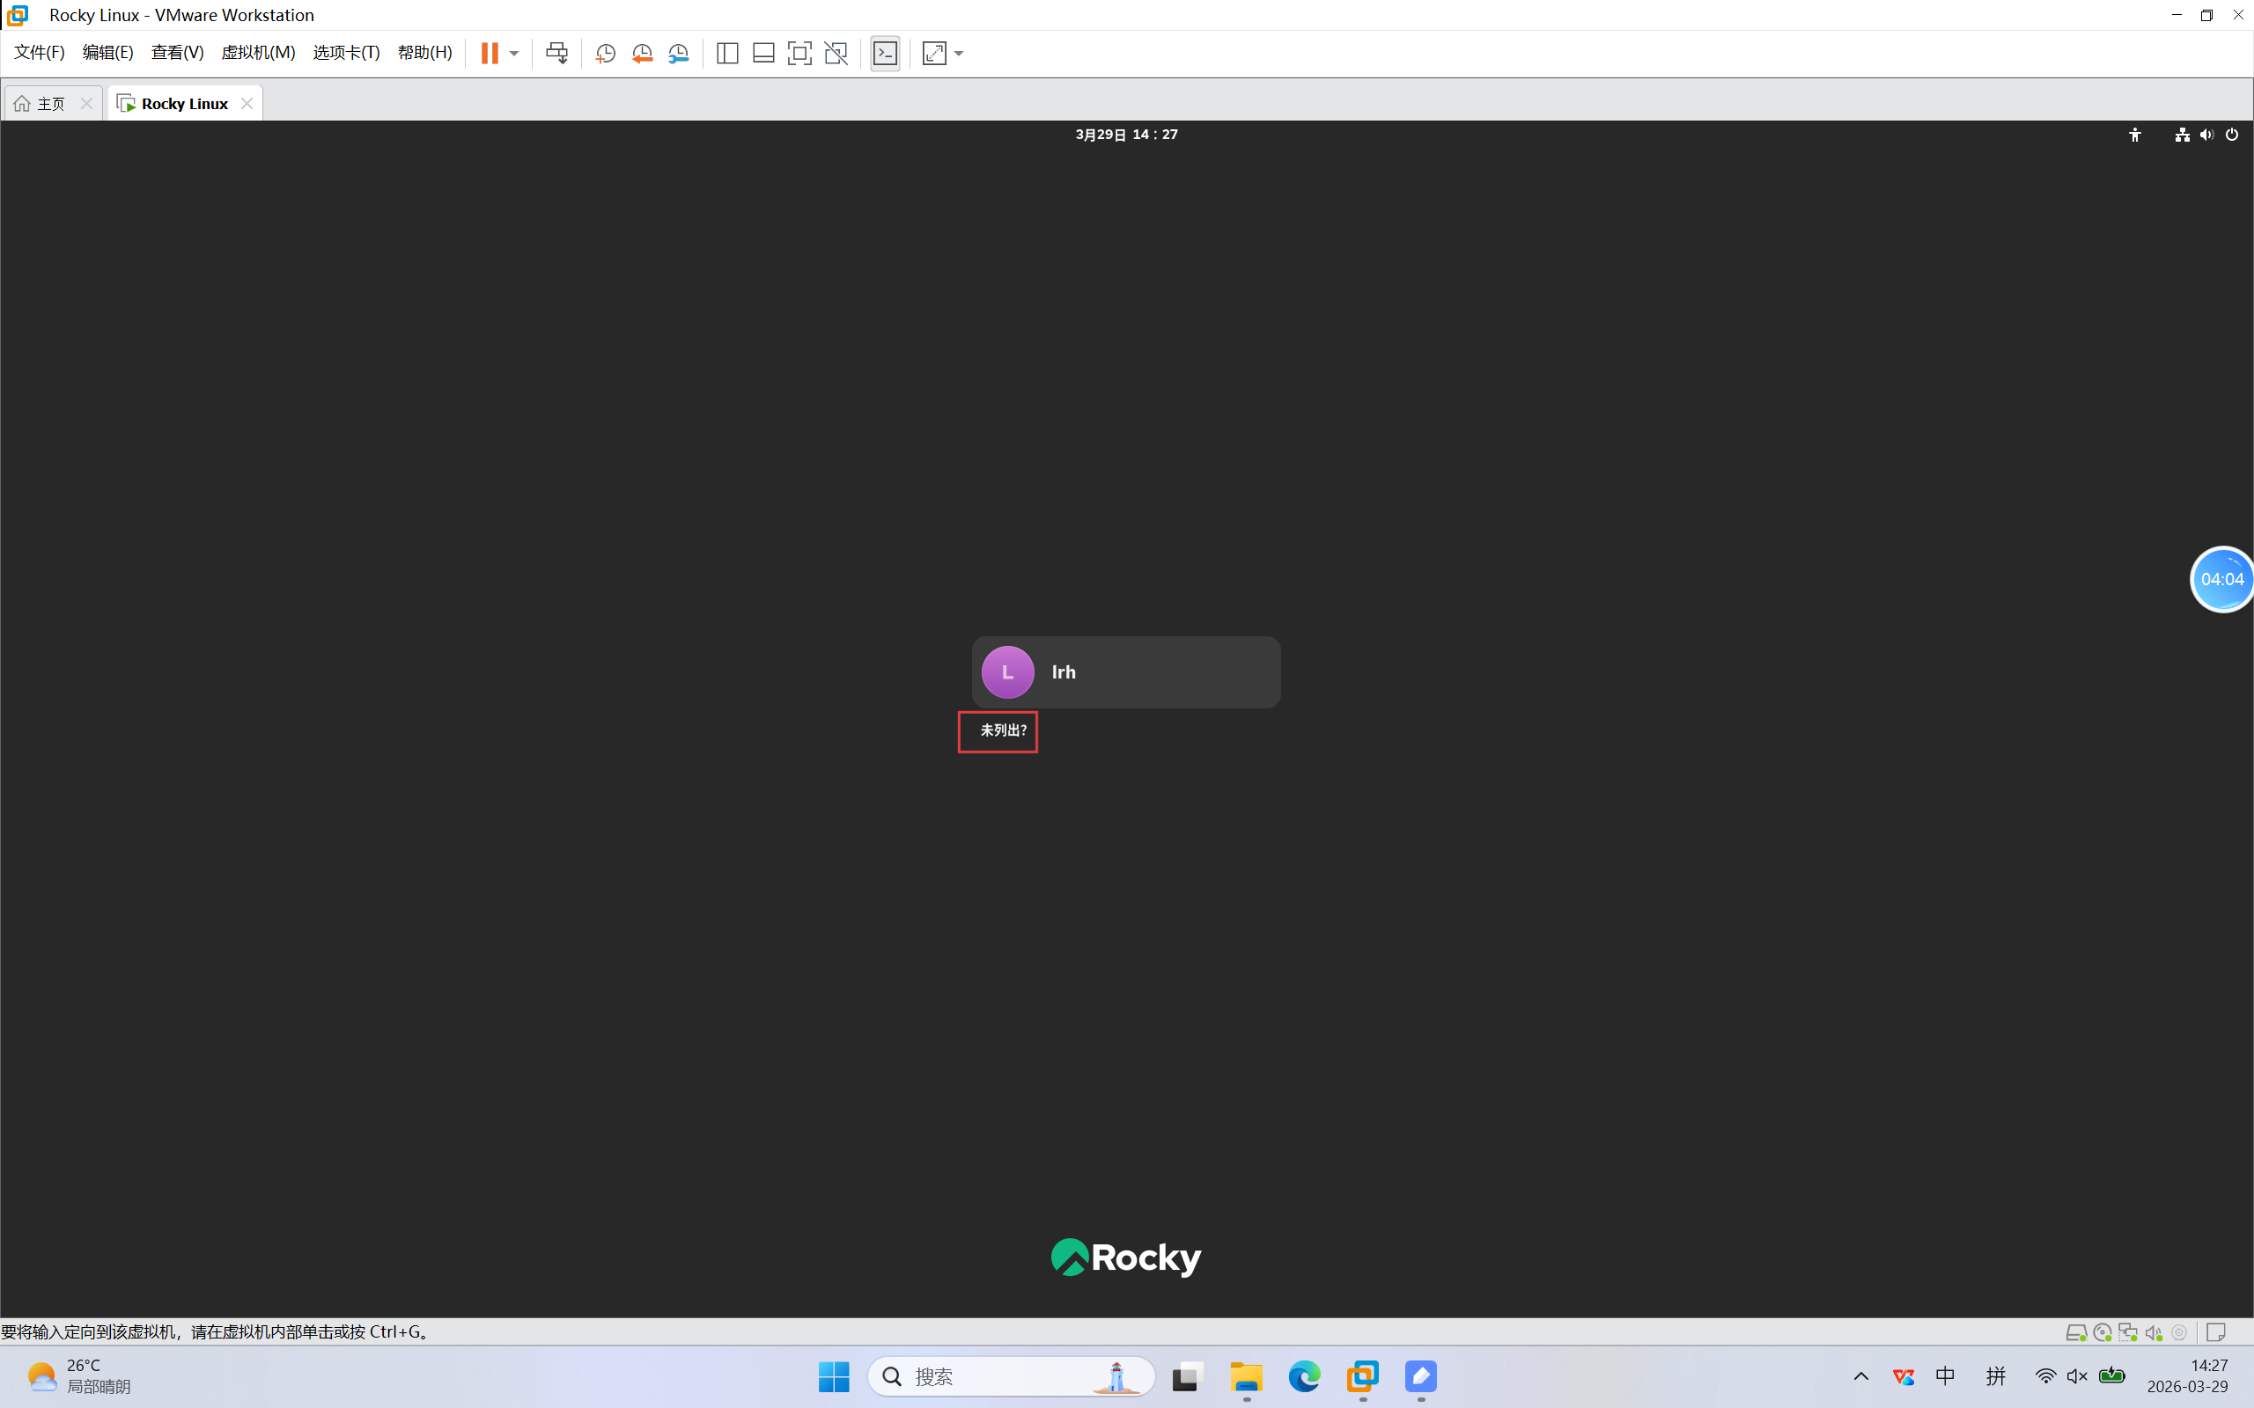Open the 虚拟机(M) menu

pyautogui.click(x=258, y=53)
